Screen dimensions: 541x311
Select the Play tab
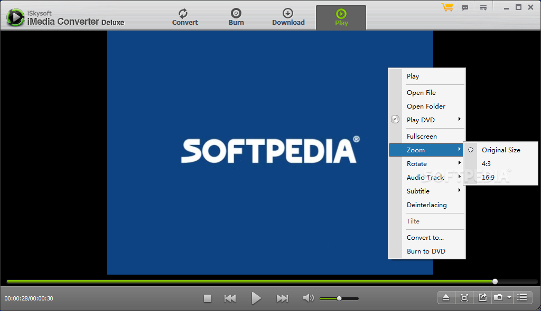coord(341,17)
